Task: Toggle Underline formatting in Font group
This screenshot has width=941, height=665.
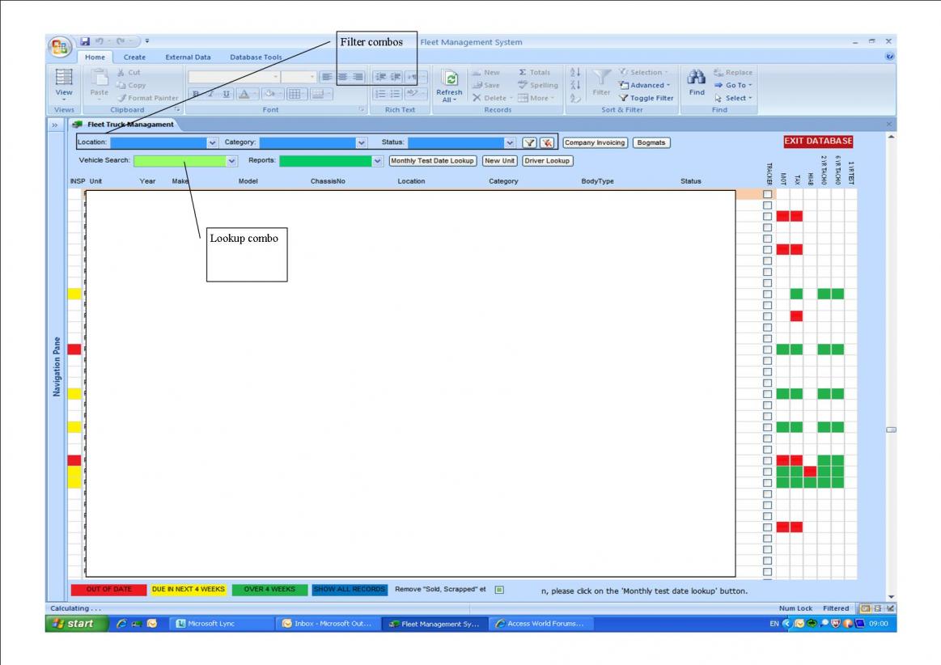Action: tap(227, 94)
